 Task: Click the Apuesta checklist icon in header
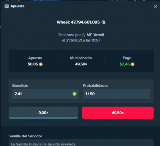click(x=7, y=6)
